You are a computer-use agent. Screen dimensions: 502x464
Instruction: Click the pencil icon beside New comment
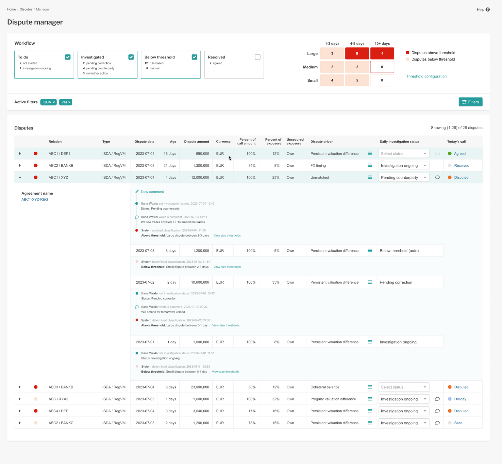pos(137,191)
